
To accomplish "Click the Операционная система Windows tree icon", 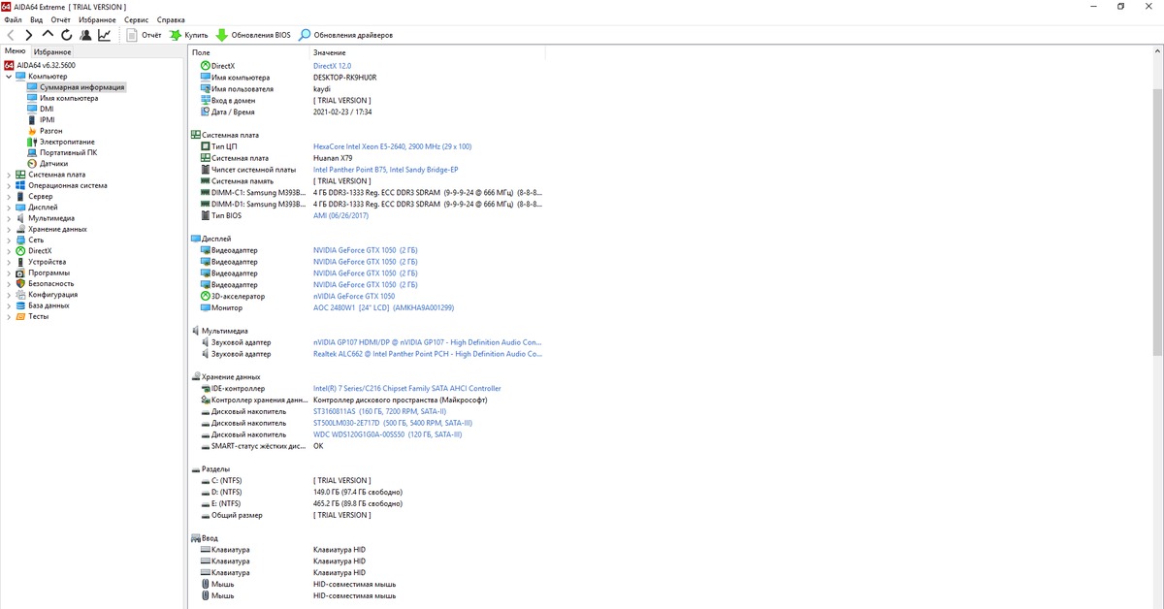I will [20, 185].
